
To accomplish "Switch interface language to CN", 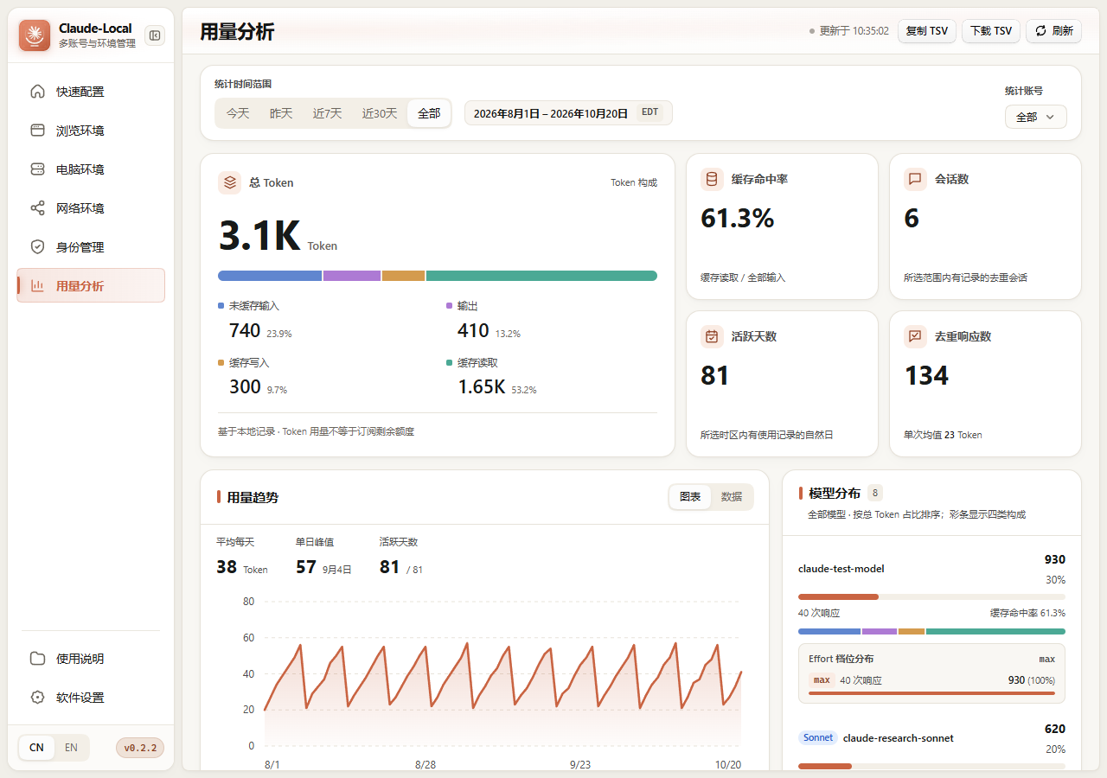I will click(36, 748).
